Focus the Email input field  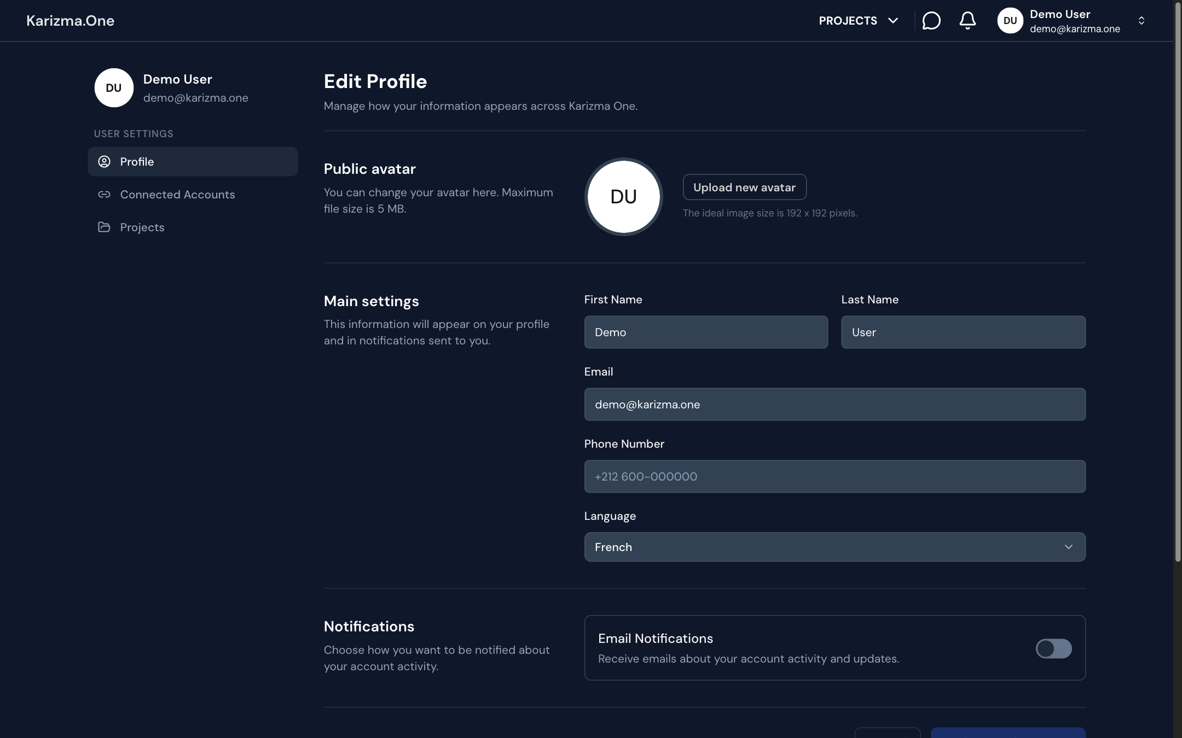pos(835,405)
